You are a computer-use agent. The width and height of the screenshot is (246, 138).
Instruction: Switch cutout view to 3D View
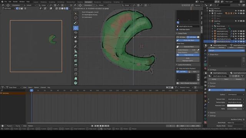click(181, 37)
